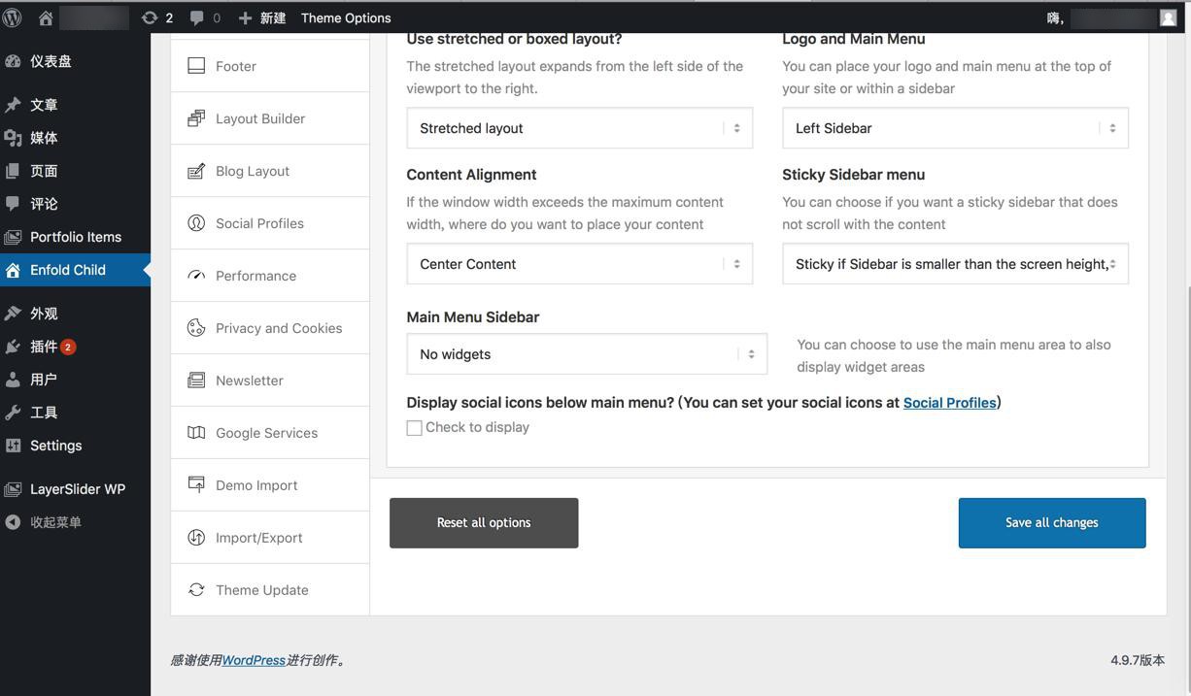Image resolution: width=1191 pixels, height=696 pixels.
Task: Click the WordPress logo icon
Action: 13,17
